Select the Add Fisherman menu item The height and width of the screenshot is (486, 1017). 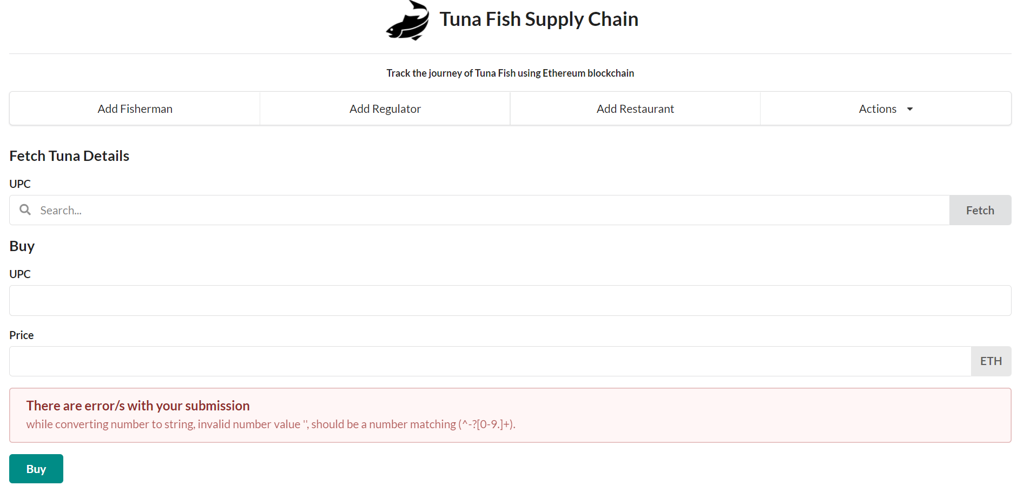click(135, 109)
